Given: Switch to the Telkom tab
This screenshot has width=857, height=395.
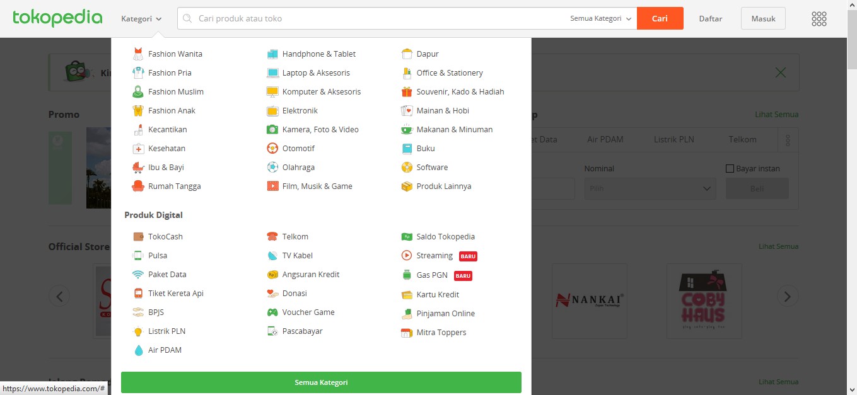Looking at the screenshot, I should [x=743, y=139].
